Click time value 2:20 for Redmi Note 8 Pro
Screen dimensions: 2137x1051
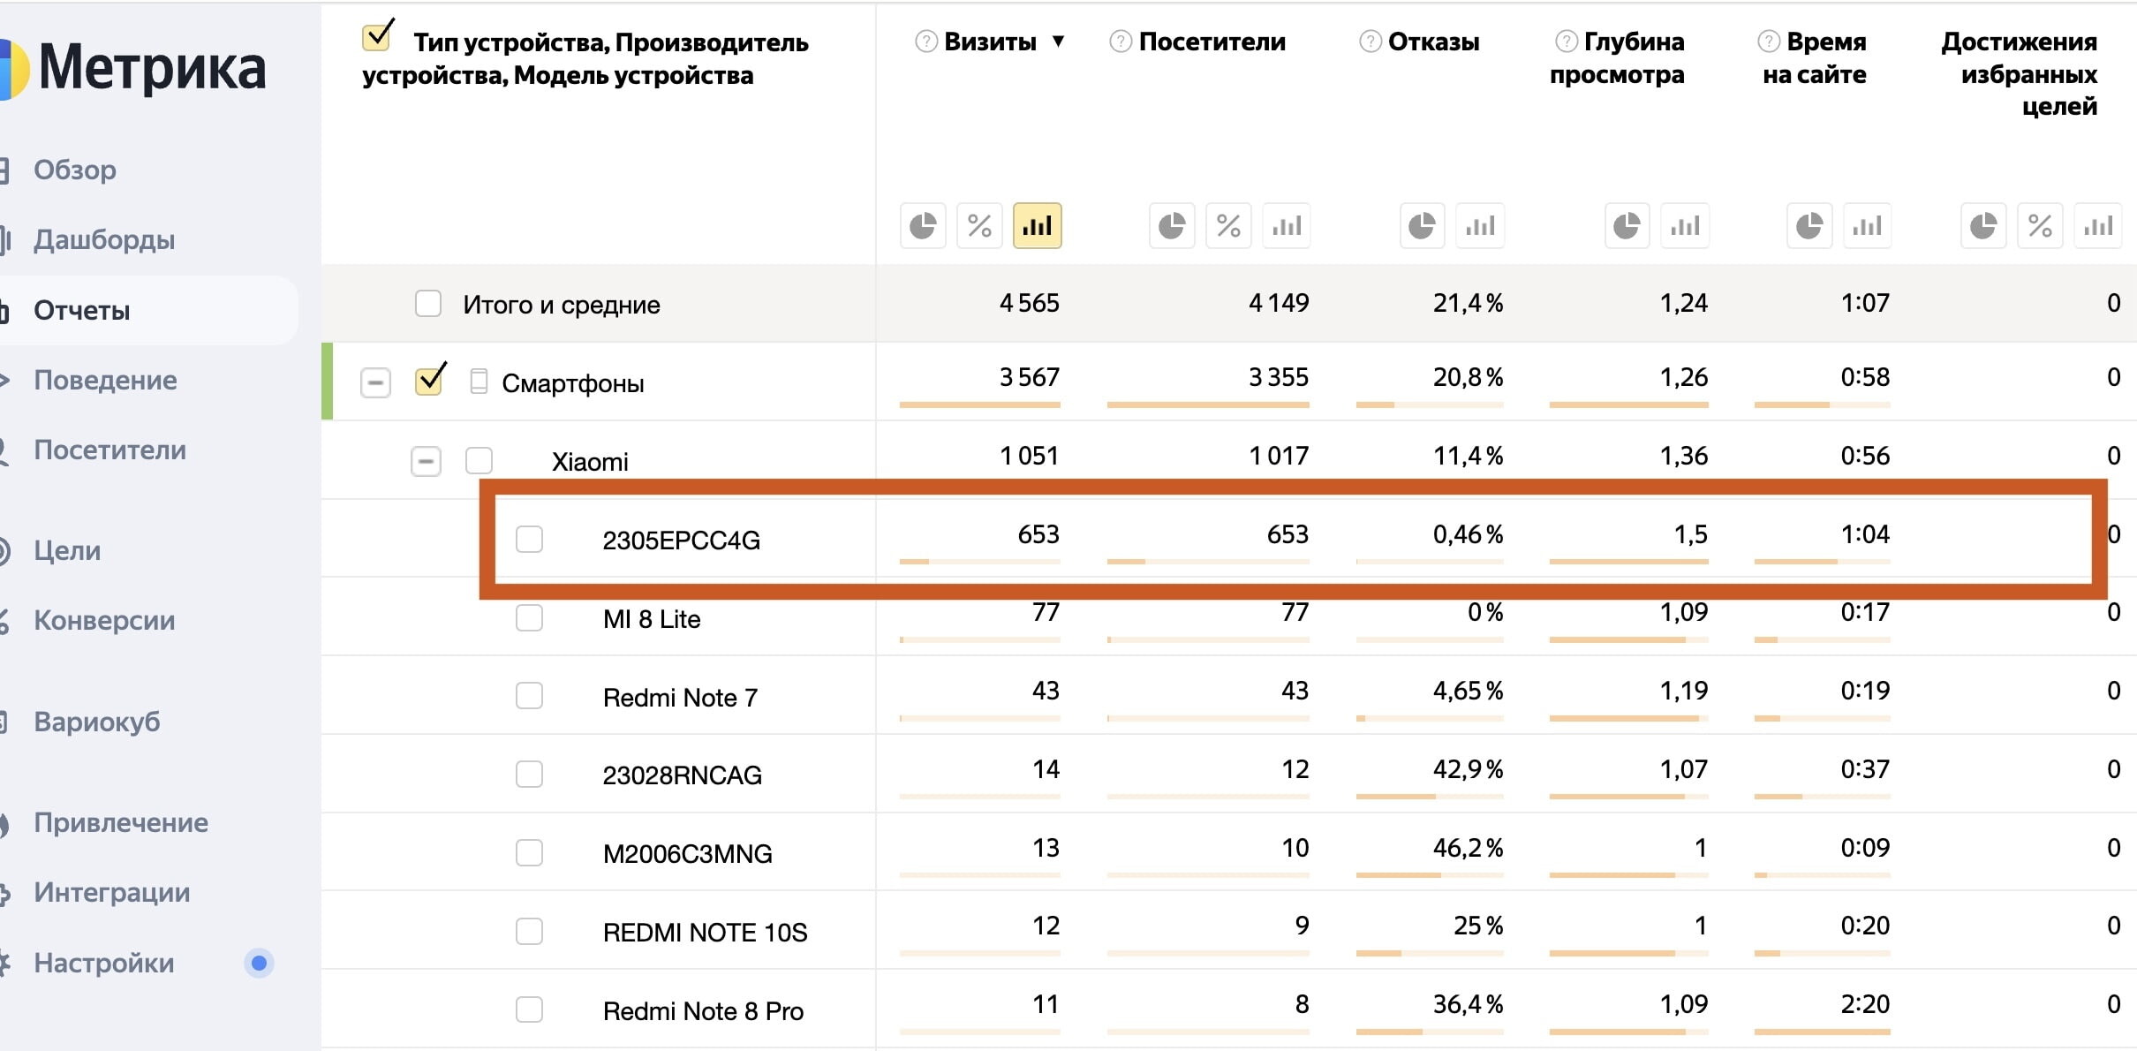tap(1865, 1004)
